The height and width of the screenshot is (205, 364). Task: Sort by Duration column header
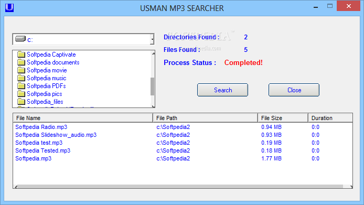tap(330, 118)
